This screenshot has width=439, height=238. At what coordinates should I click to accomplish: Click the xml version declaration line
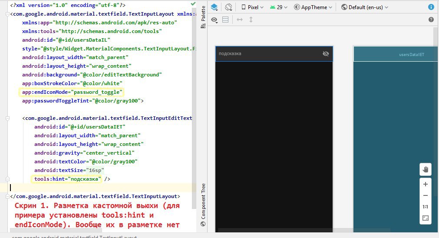point(68,5)
